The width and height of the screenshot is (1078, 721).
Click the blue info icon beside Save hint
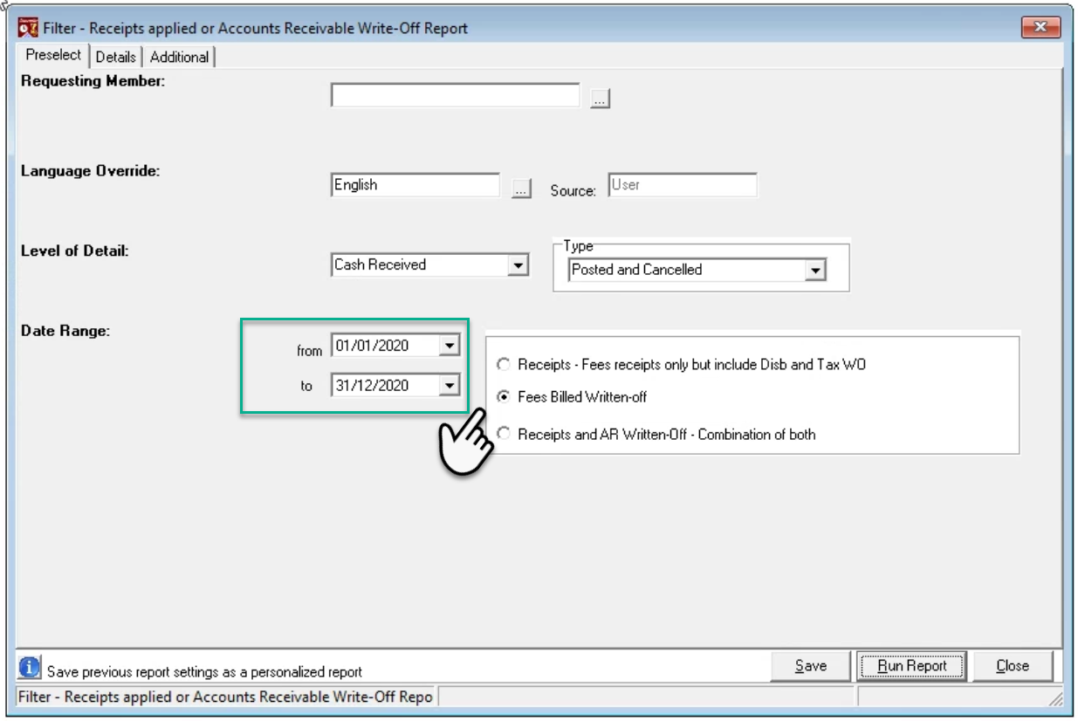pos(30,668)
